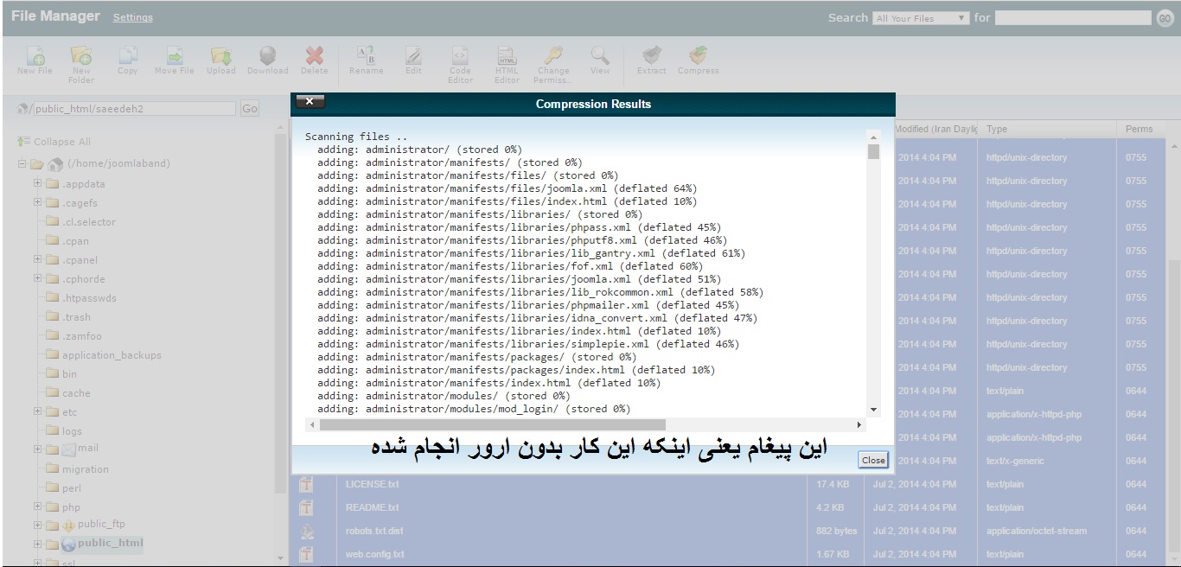Click Collapse All in folder tree

click(x=61, y=142)
